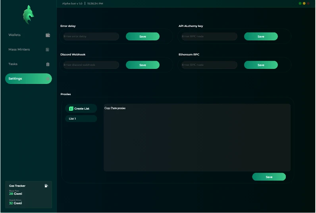Click the 15:36:34 PM clock text
The width and height of the screenshot is (316, 213).
(x=95, y=4)
